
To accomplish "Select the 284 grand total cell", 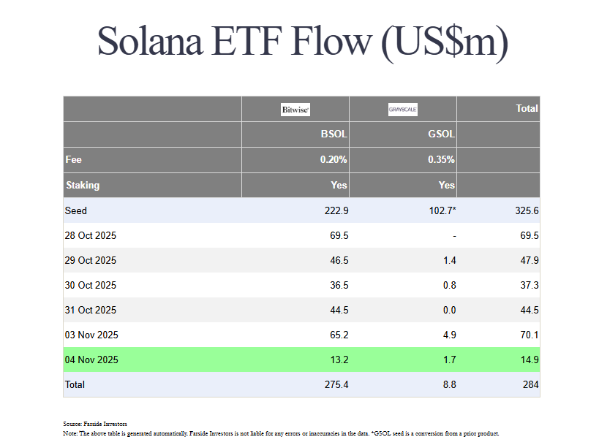I will (528, 384).
